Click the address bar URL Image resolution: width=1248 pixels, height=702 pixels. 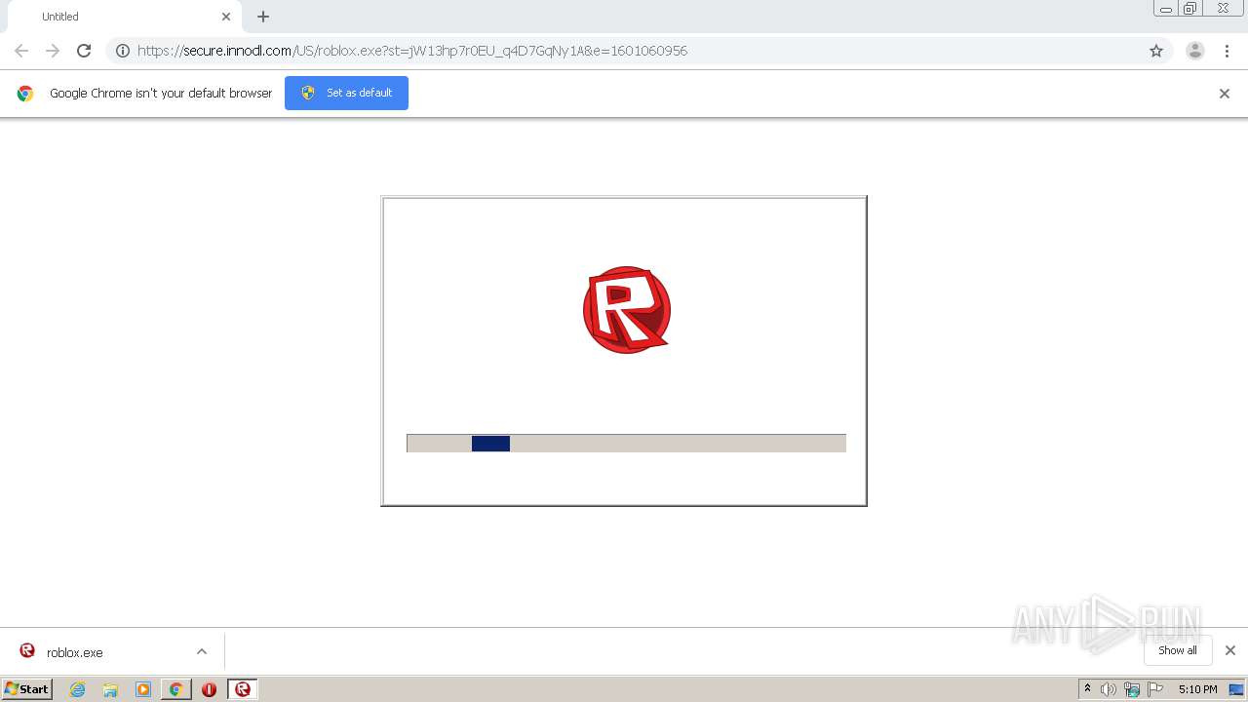(x=412, y=51)
